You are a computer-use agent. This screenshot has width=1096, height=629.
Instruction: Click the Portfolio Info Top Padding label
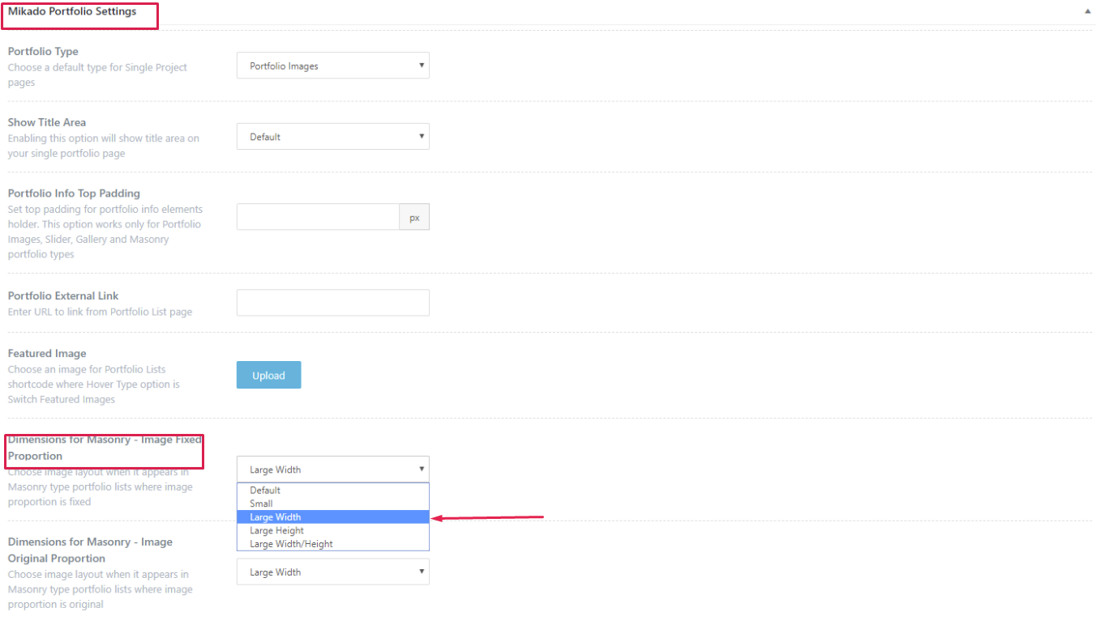tap(74, 193)
